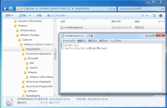Click Notepad vertical scroll-down arrow
Screen dimensions: 167x108
point(163,90)
